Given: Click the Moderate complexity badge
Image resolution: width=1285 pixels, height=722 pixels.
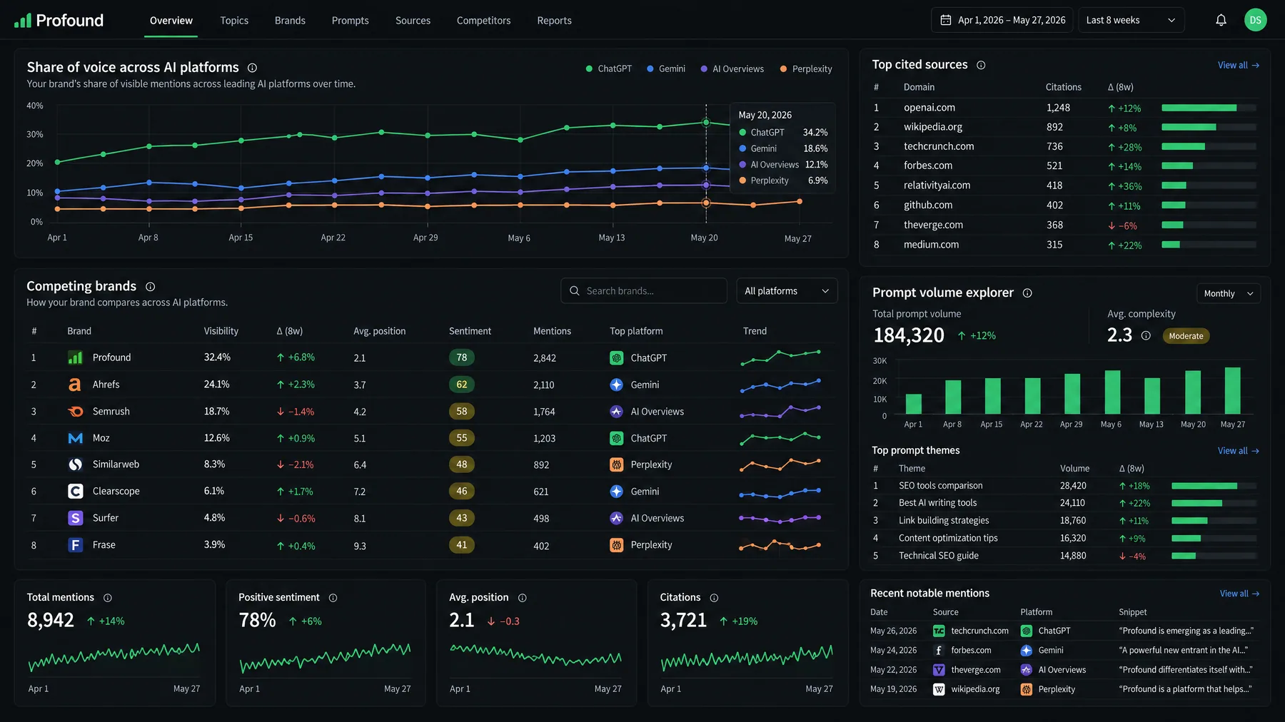Looking at the screenshot, I should click(x=1186, y=336).
